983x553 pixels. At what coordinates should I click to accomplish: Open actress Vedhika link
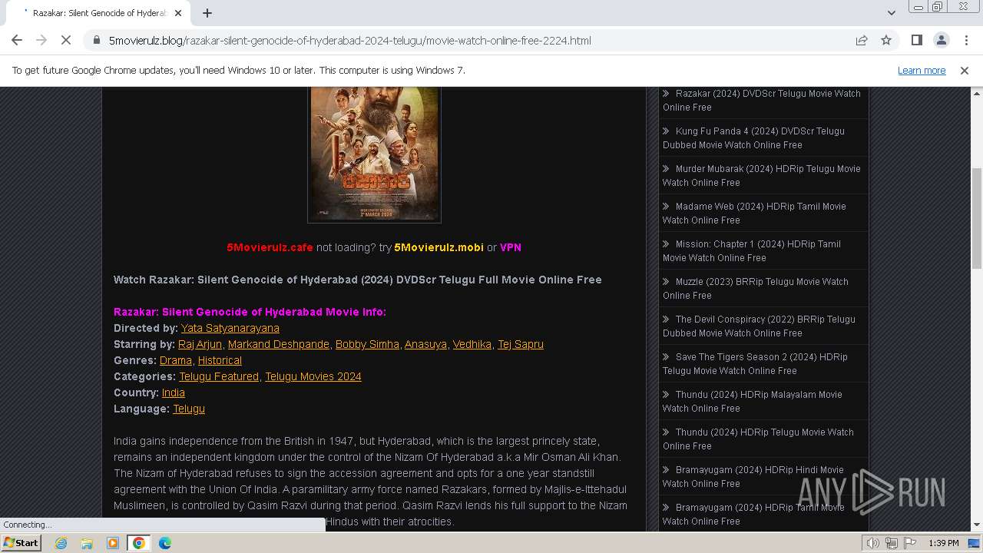472,344
